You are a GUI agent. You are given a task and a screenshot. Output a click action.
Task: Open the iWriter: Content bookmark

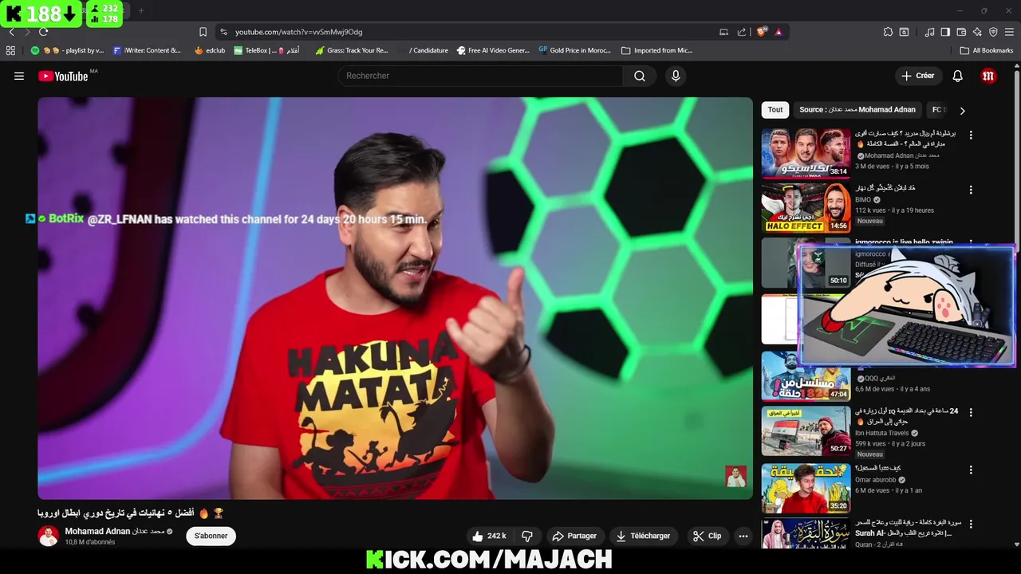click(x=148, y=50)
